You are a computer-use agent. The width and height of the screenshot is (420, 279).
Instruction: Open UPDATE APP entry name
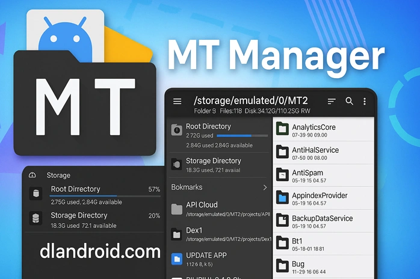[x=206, y=256]
